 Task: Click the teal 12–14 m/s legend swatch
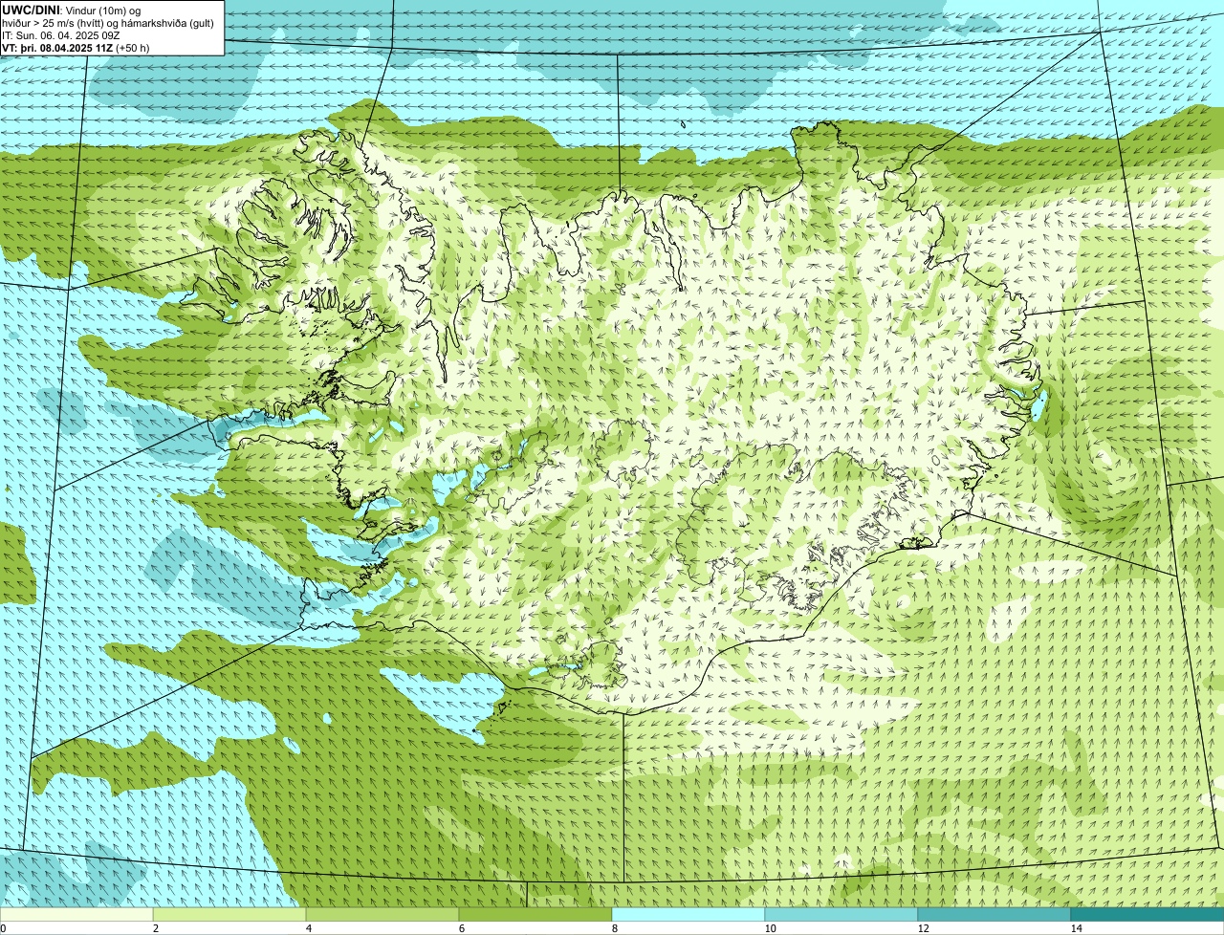point(994,914)
